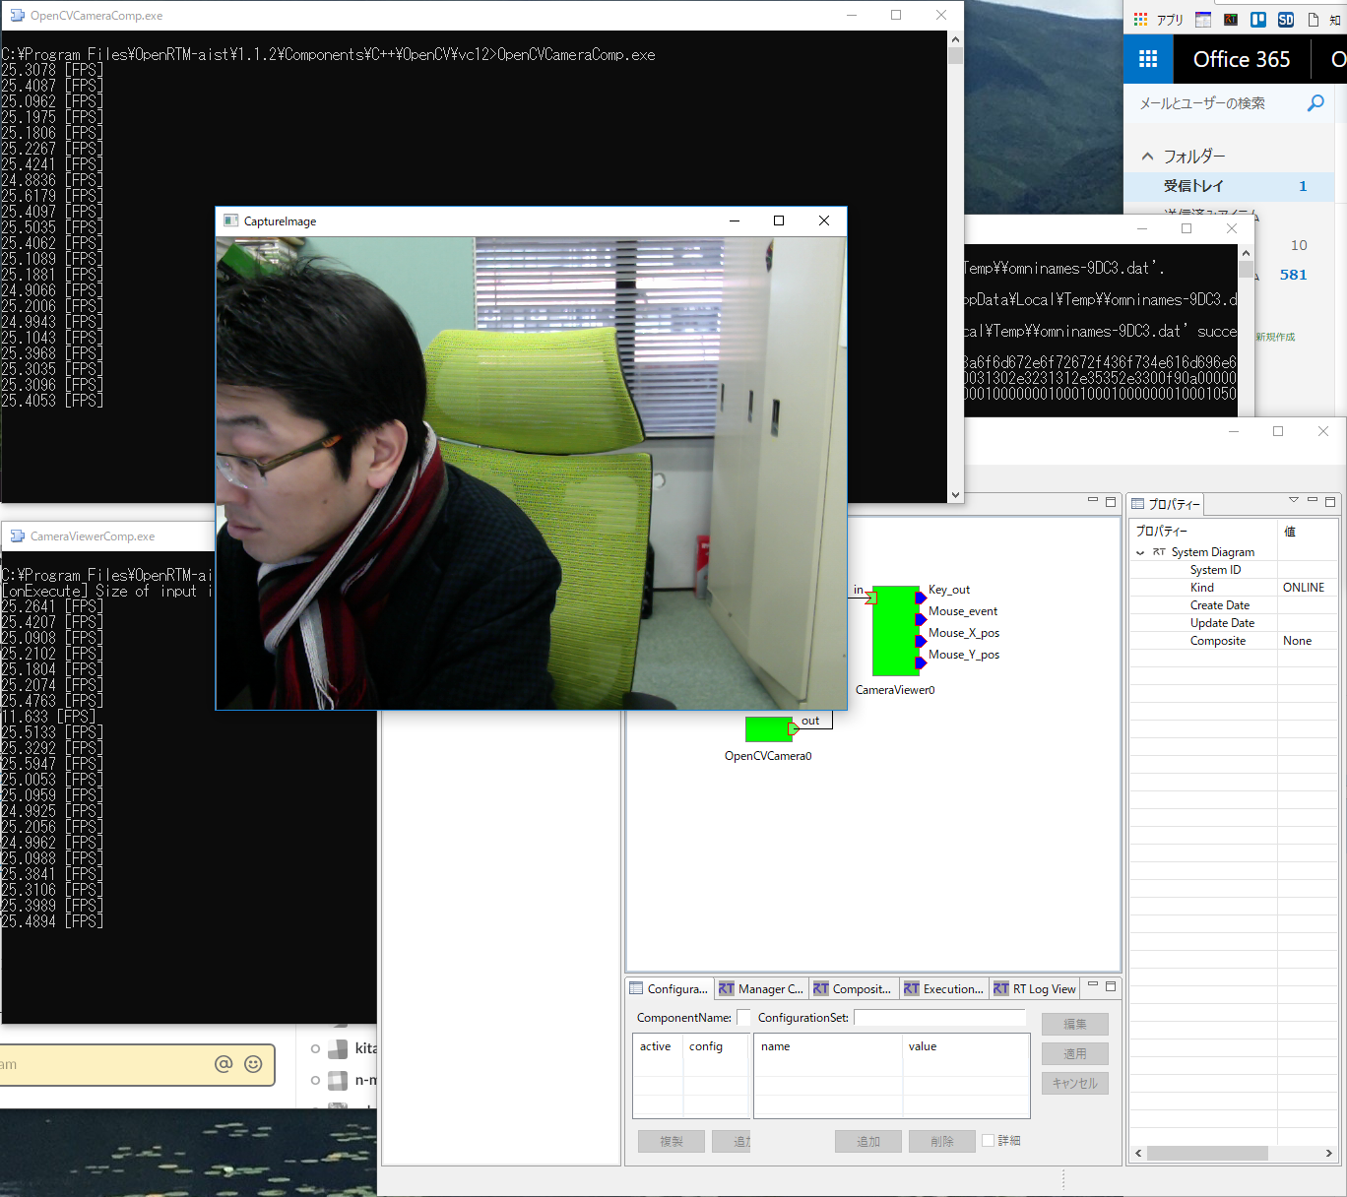Image resolution: width=1347 pixels, height=1197 pixels.
Task: Open the Office 365 app launcher grid
Action: coord(1148,59)
